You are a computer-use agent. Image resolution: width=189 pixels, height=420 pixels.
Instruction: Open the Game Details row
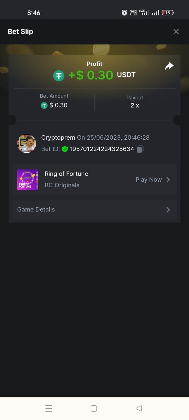point(94,210)
